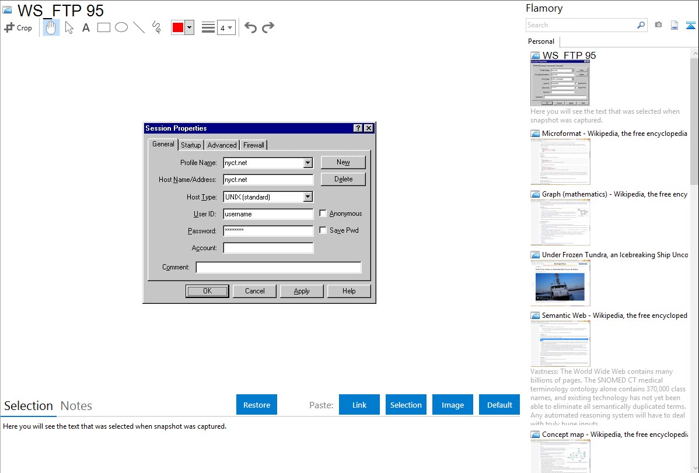Click the User ID field

point(268,214)
